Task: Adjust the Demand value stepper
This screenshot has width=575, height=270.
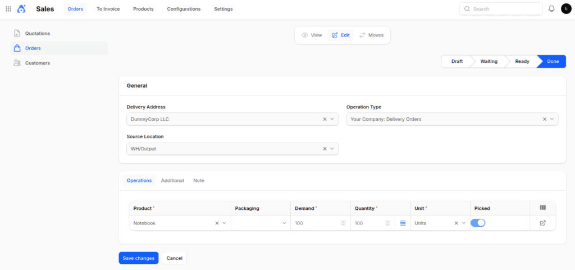Action: [x=343, y=223]
